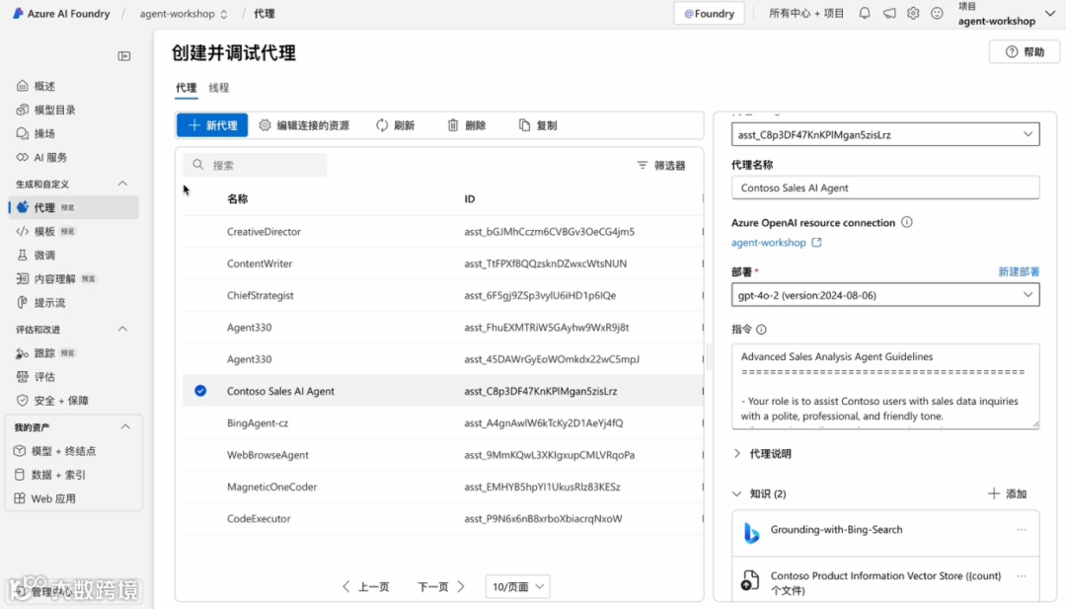Click the megaphone announcements icon
Screen dimensions: 1066x609
tap(889, 13)
